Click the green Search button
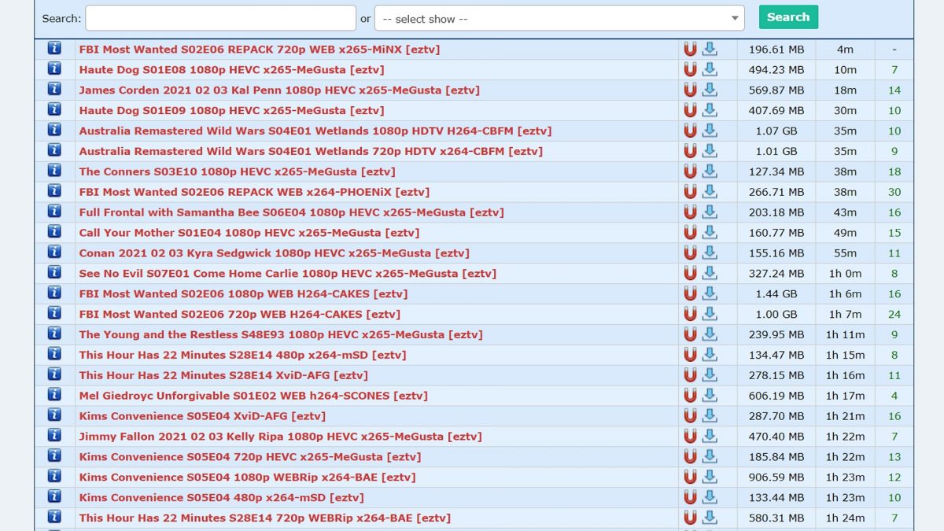Screen dimensions: 944x531 (x=788, y=17)
